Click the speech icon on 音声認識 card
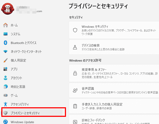The height and width of the screenshot is (124, 159). tap(75, 90)
